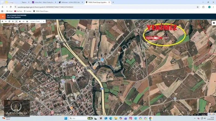Viewport: 216px width, 121px height.
Task: Click the coordinate display field
Action: tap(35, 22)
